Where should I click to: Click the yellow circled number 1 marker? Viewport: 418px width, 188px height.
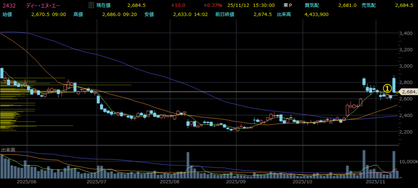click(x=387, y=88)
